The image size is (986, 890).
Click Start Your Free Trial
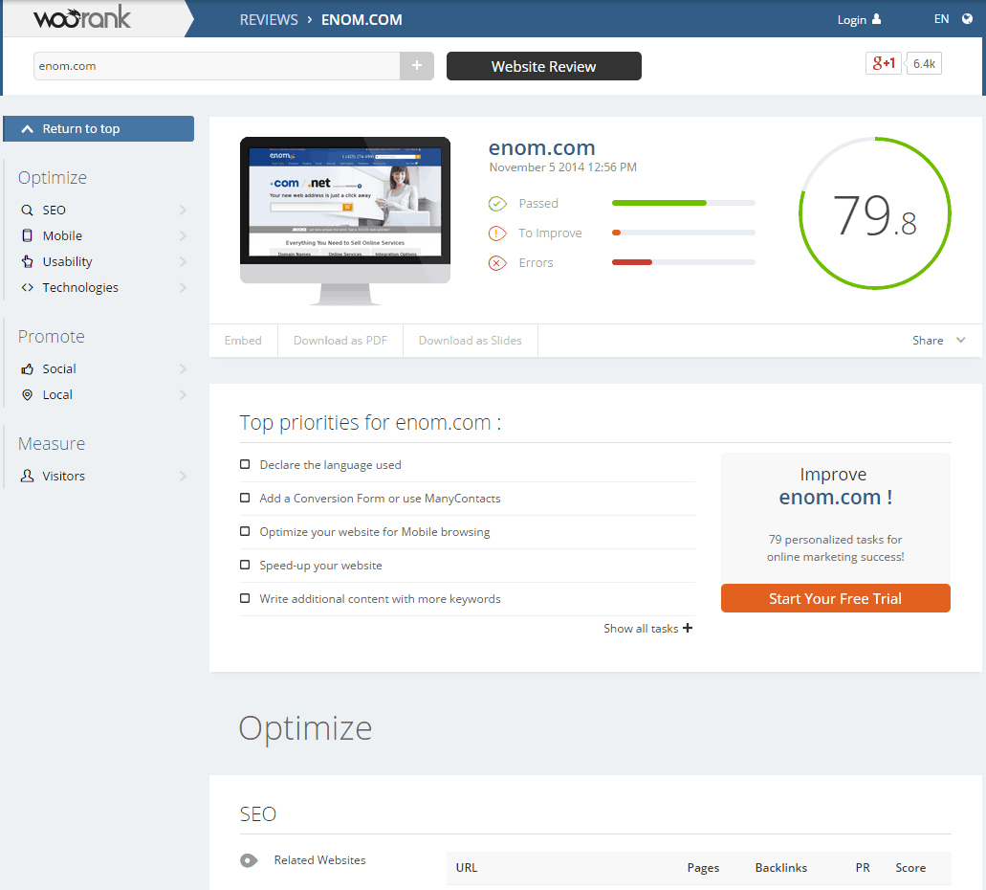click(835, 598)
